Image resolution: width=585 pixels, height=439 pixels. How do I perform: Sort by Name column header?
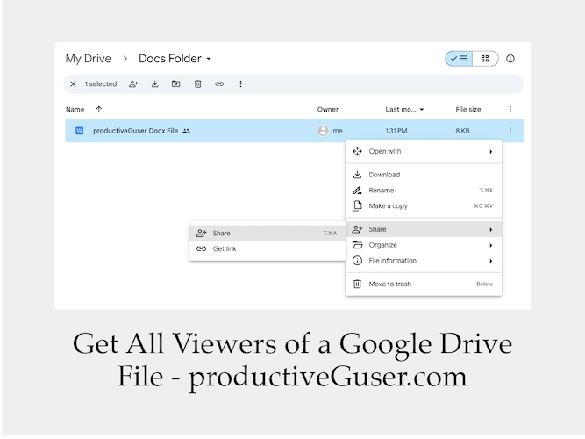[x=75, y=110]
